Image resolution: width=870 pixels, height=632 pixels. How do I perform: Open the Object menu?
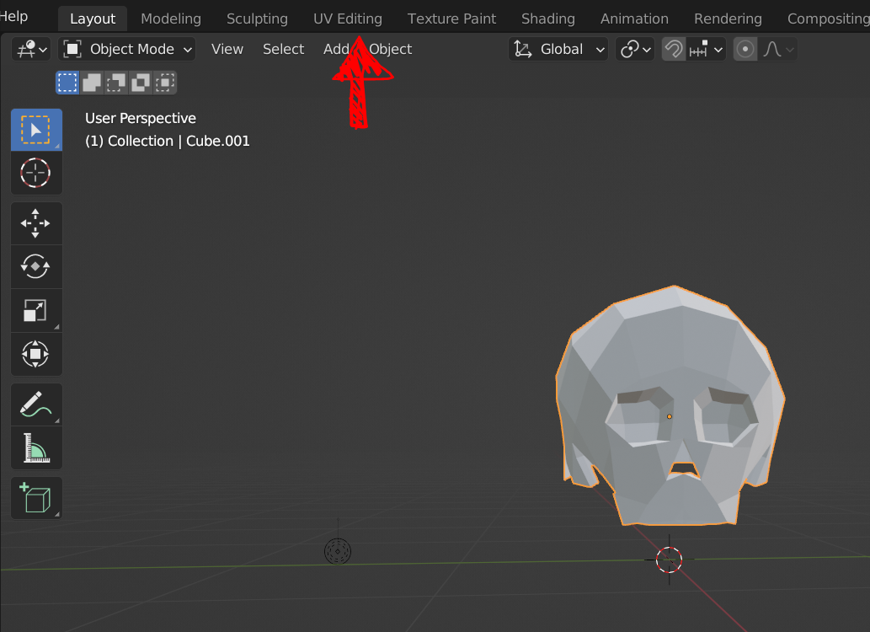pos(390,49)
